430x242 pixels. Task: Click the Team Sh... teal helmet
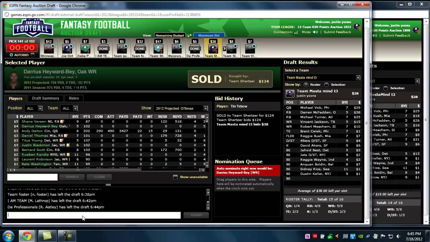click(x=158, y=49)
